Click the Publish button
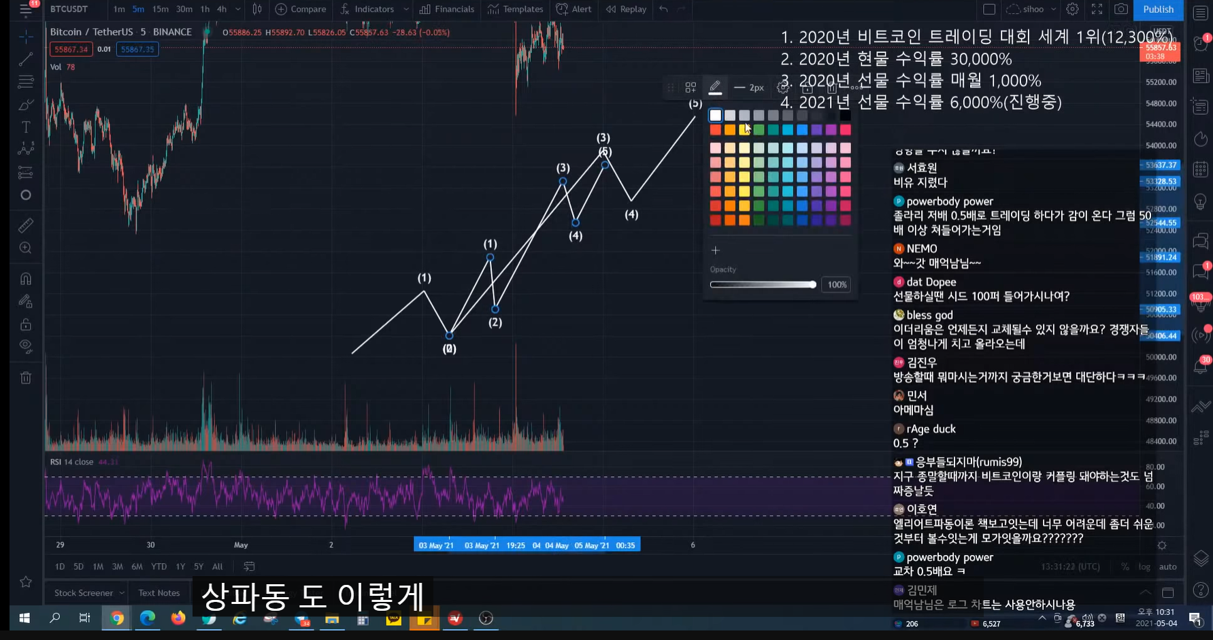Viewport: 1213px width, 640px height. (1159, 10)
